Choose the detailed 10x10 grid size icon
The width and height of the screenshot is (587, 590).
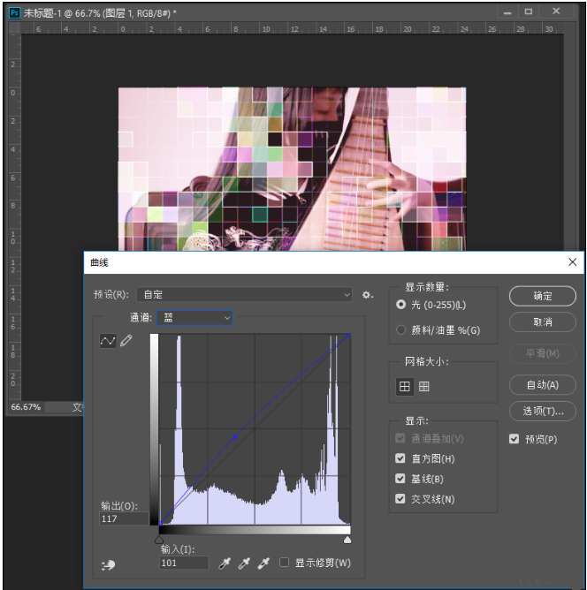[424, 387]
